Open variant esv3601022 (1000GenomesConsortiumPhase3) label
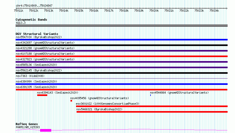Image resolution: width=235 pixels, height=133 pixels. (107, 104)
